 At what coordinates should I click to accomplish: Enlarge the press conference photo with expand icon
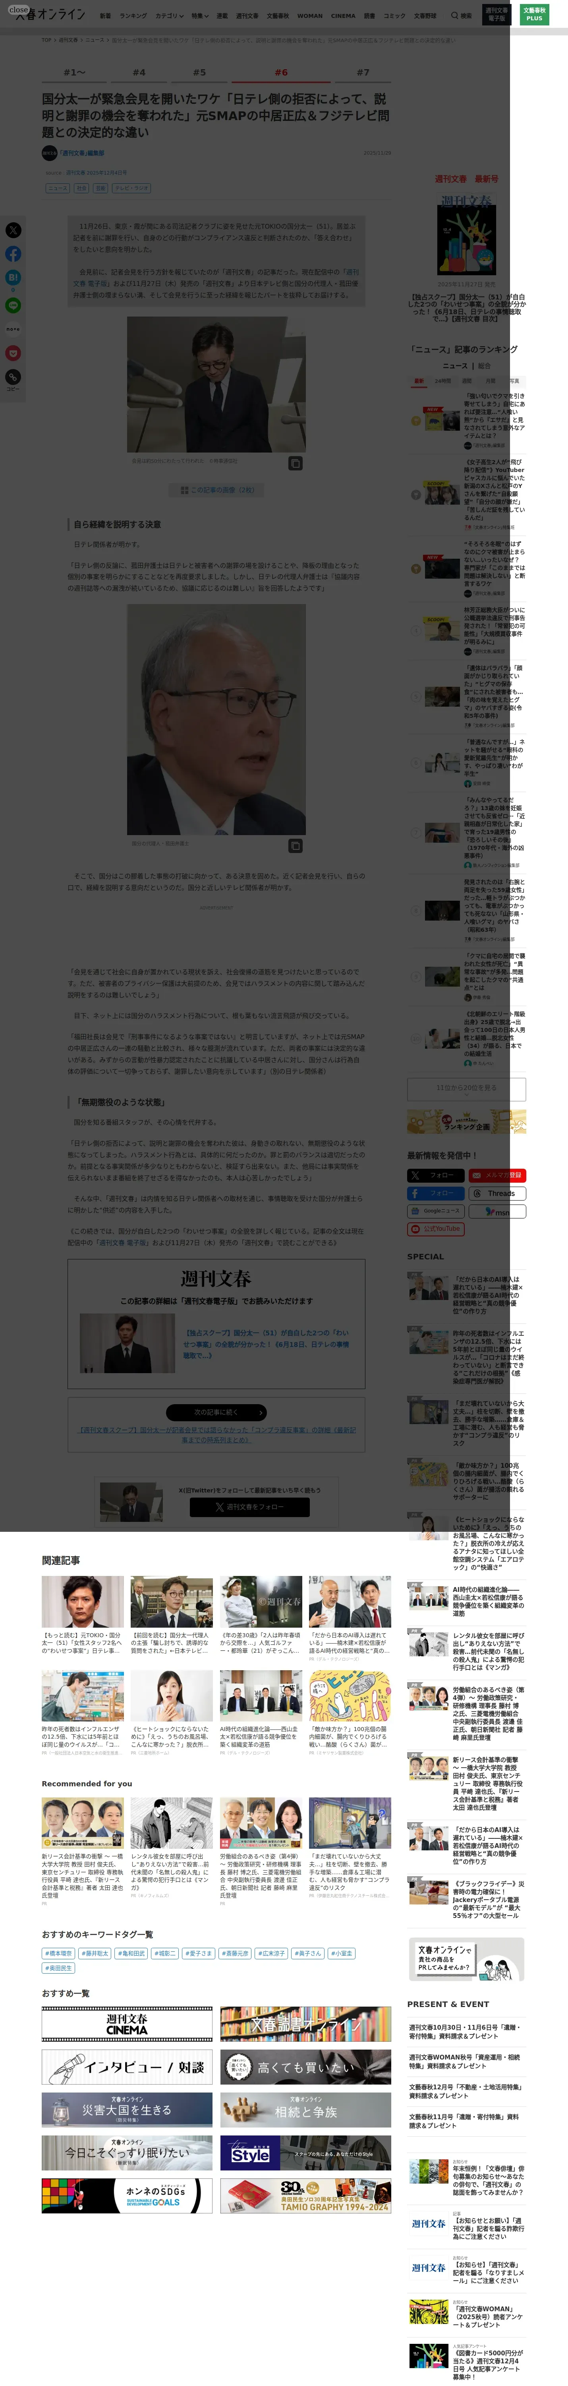295,463
